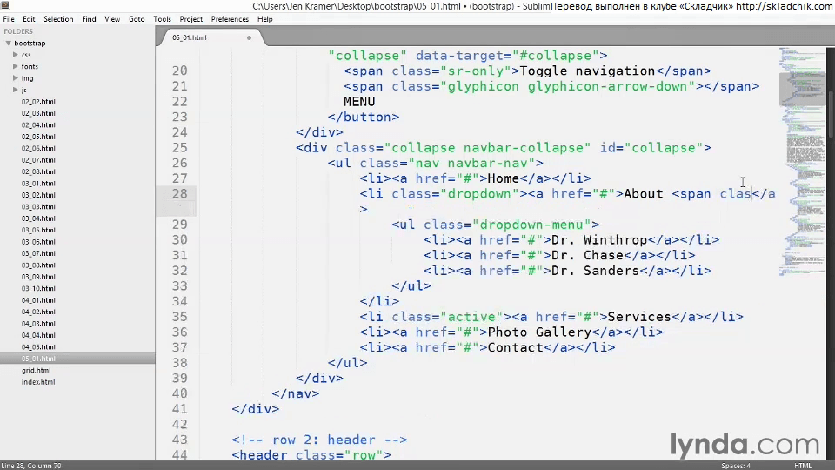Expand the img folder

click(16, 78)
